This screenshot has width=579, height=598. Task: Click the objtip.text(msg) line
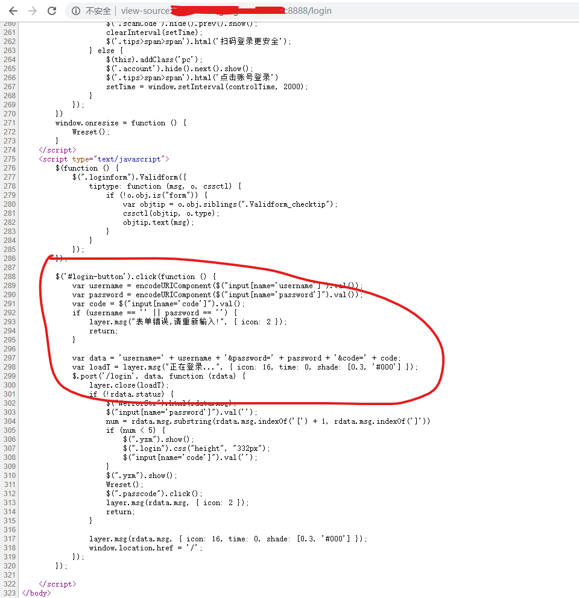click(159, 222)
